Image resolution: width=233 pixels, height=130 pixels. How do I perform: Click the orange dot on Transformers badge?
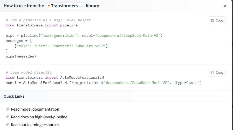tap(49, 6)
